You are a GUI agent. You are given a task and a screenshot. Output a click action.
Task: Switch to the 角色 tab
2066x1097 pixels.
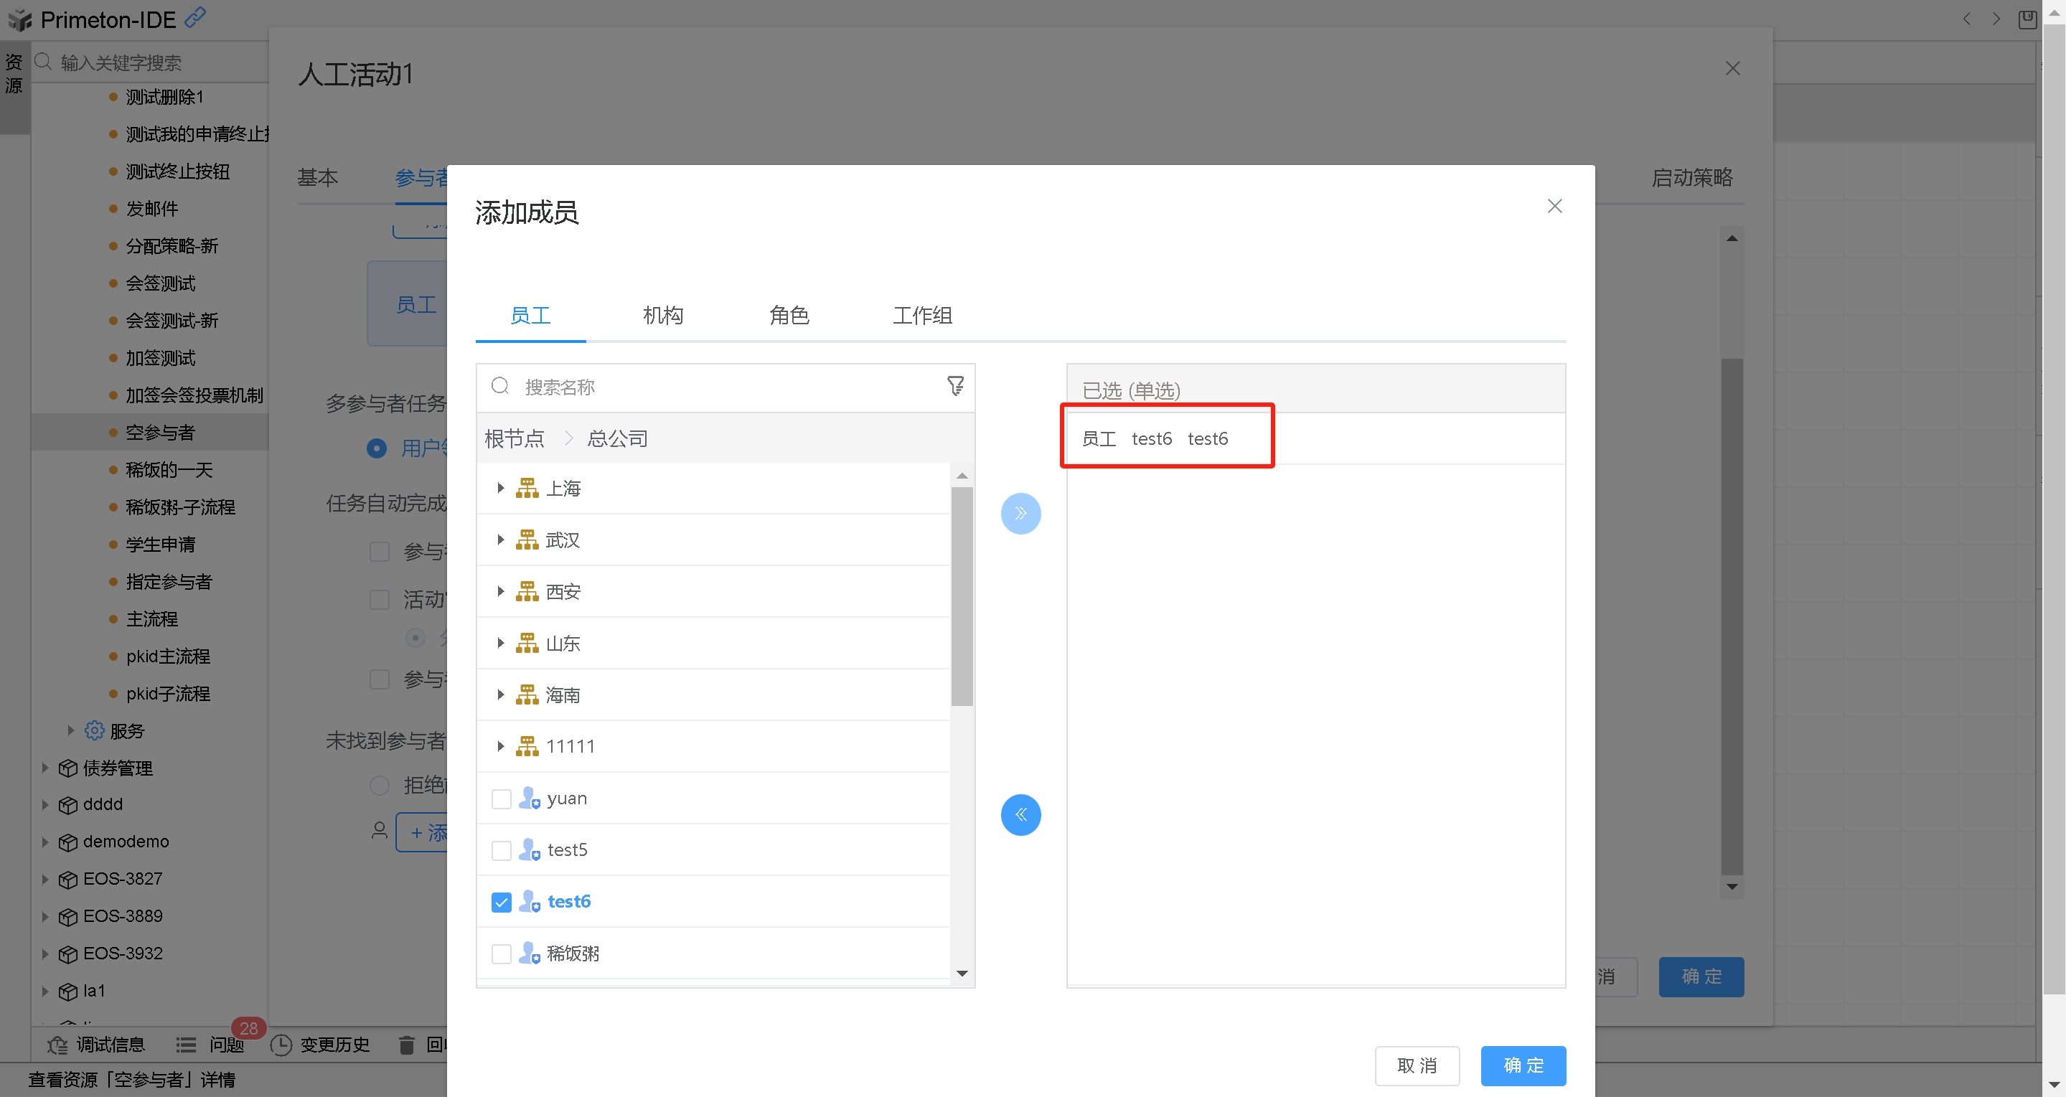pyautogui.click(x=789, y=315)
